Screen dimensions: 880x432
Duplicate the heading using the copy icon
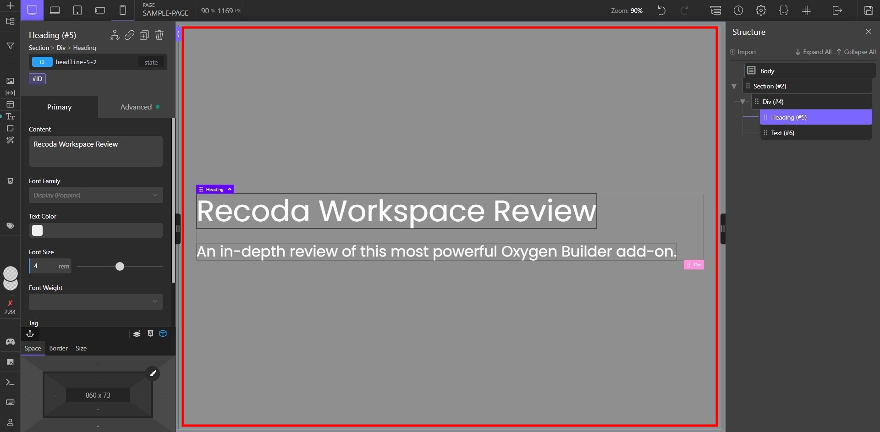[x=144, y=35]
